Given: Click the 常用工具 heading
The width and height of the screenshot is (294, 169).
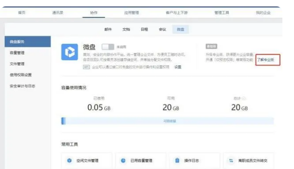Looking at the screenshot, I should click(x=70, y=144).
